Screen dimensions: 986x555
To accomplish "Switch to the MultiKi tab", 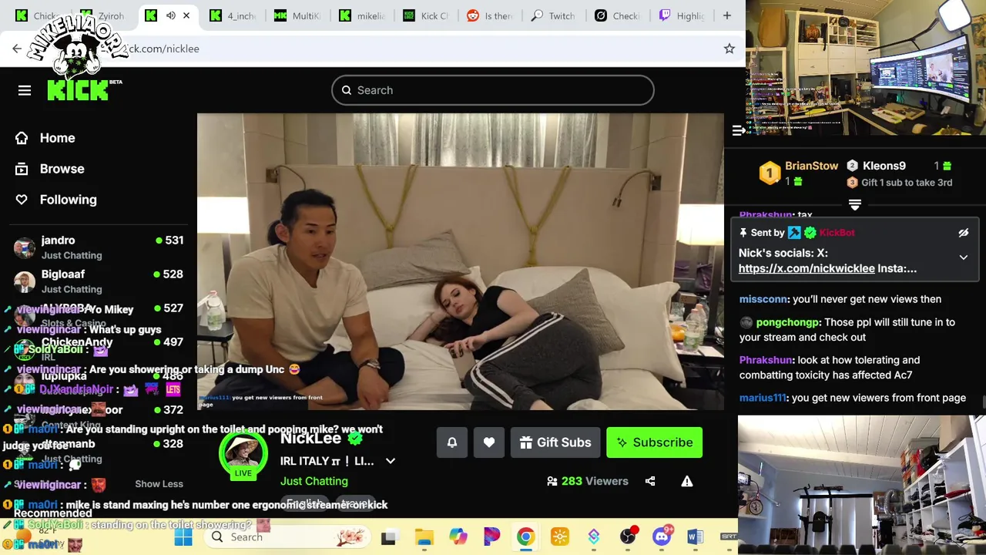I will (x=298, y=15).
